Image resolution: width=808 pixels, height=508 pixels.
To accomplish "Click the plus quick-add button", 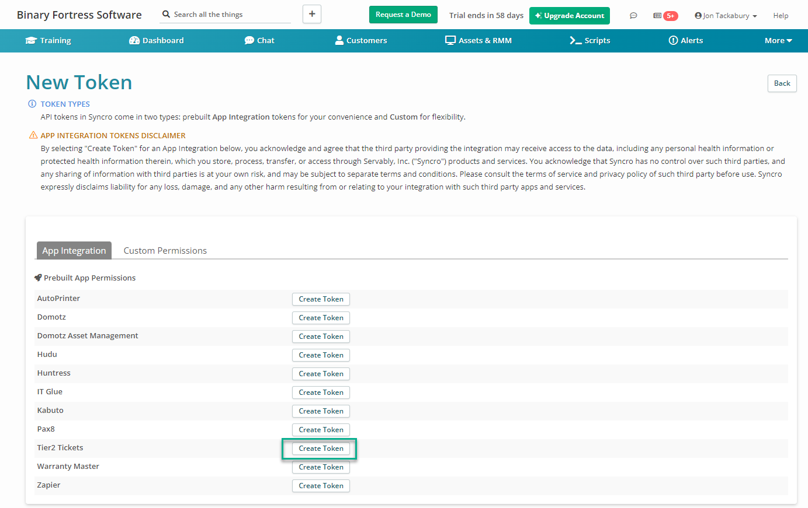I will (x=312, y=14).
